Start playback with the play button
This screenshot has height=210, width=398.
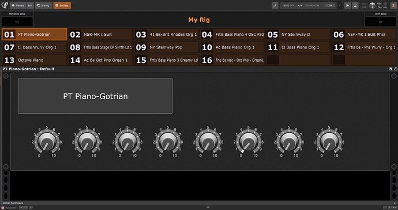[347, 5]
